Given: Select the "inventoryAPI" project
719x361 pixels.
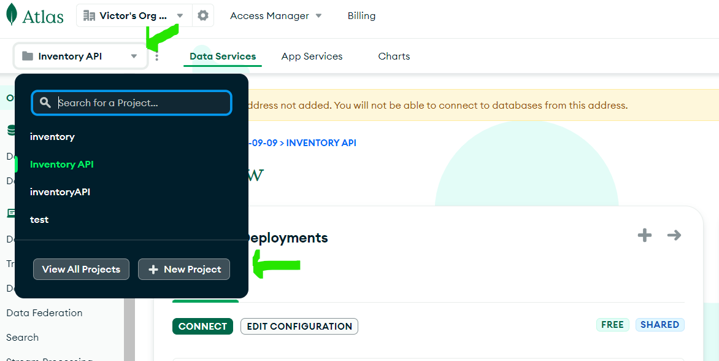Looking at the screenshot, I should pos(60,192).
